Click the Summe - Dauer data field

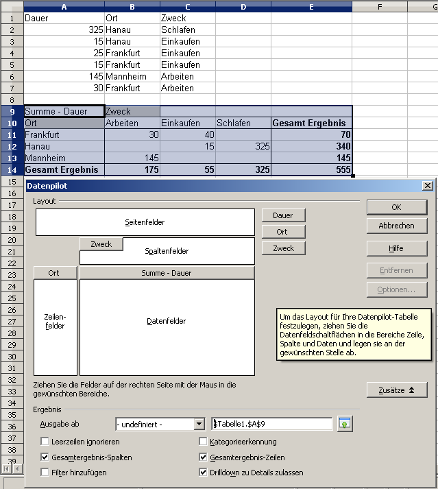coord(167,273)
